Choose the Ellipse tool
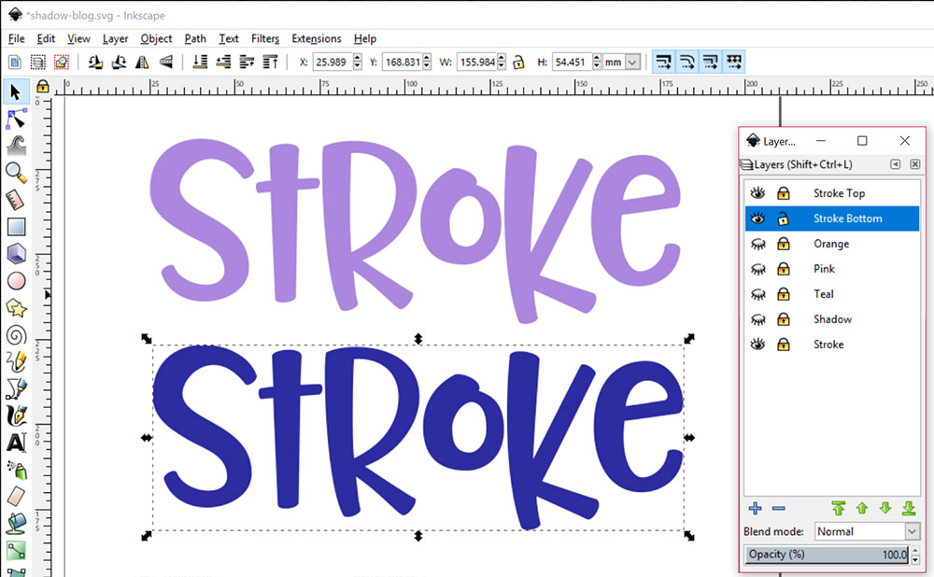 pos(14,280)
